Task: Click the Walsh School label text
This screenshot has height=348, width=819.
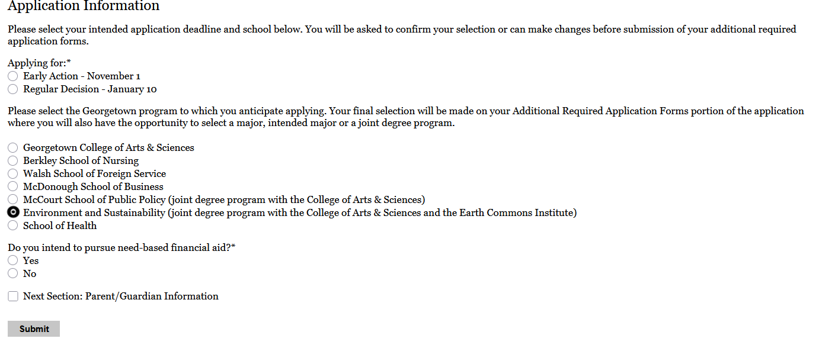Action: (94, 173)
